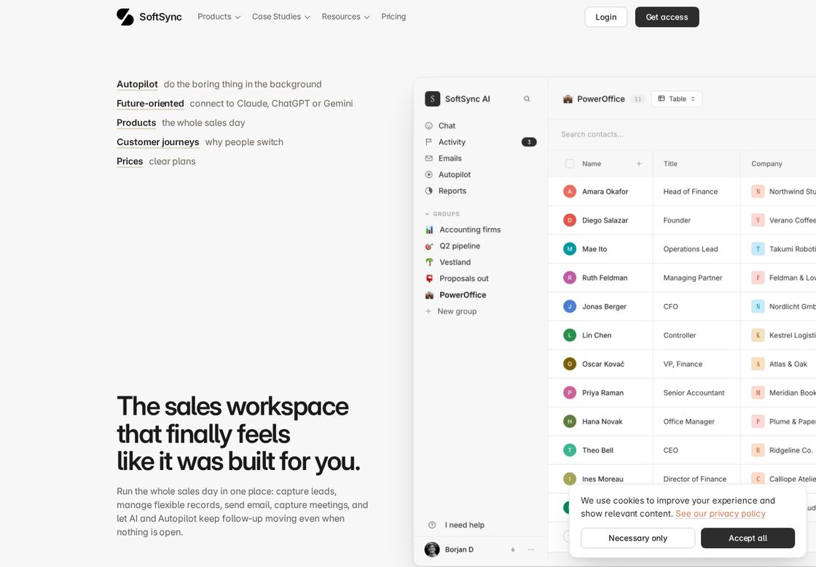The width and height of the screenshot is (816, 567).
Task: Click the Get access button
Action: click(x=667, y=17)
